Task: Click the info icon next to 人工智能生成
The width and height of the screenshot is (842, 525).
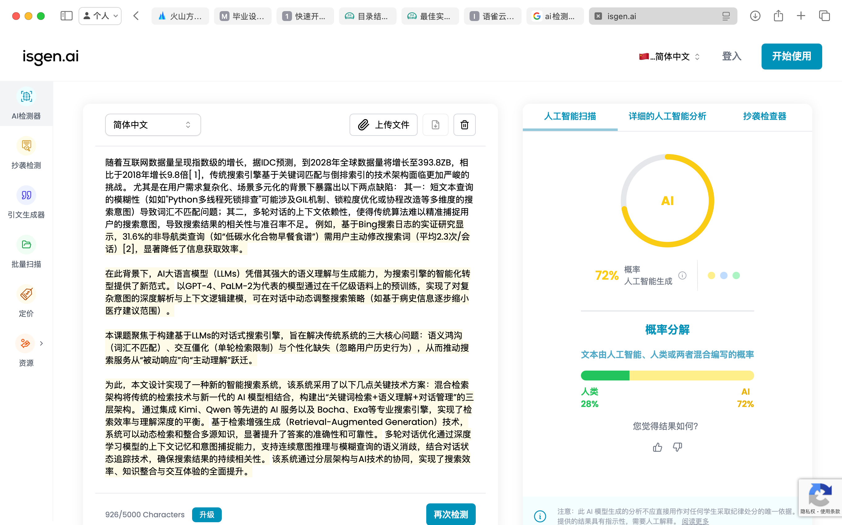Action: 682,275
